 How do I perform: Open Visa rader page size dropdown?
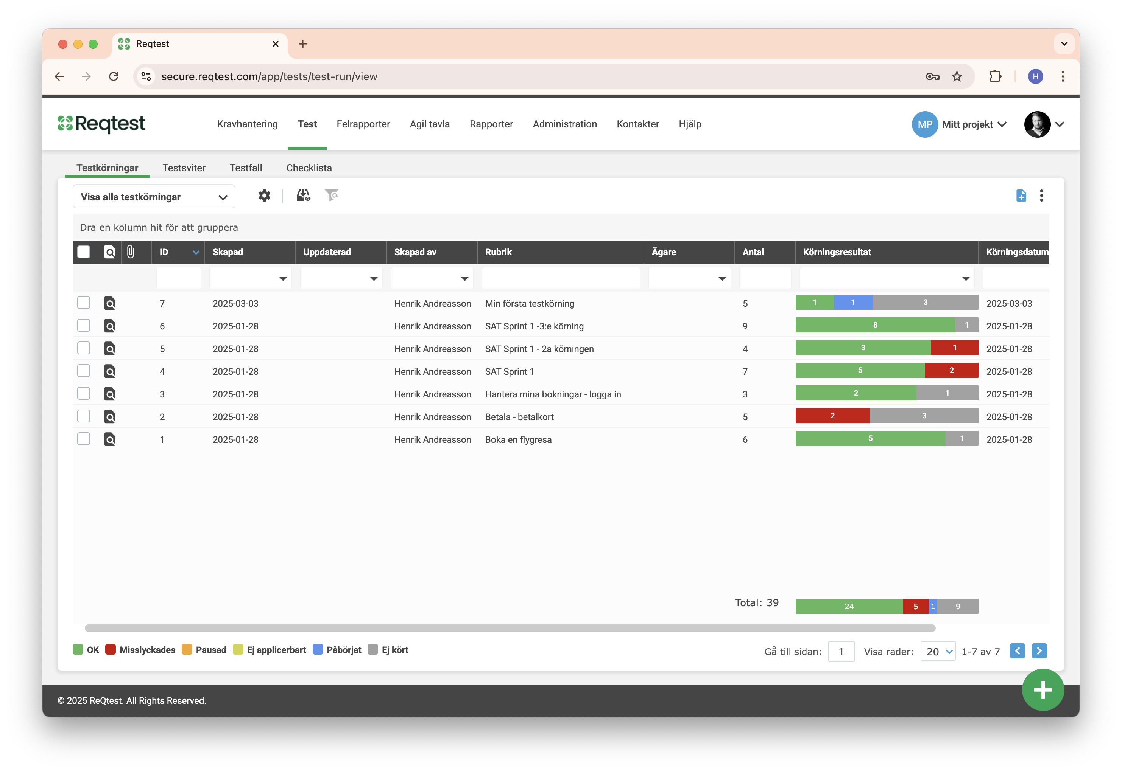point(938,652)
